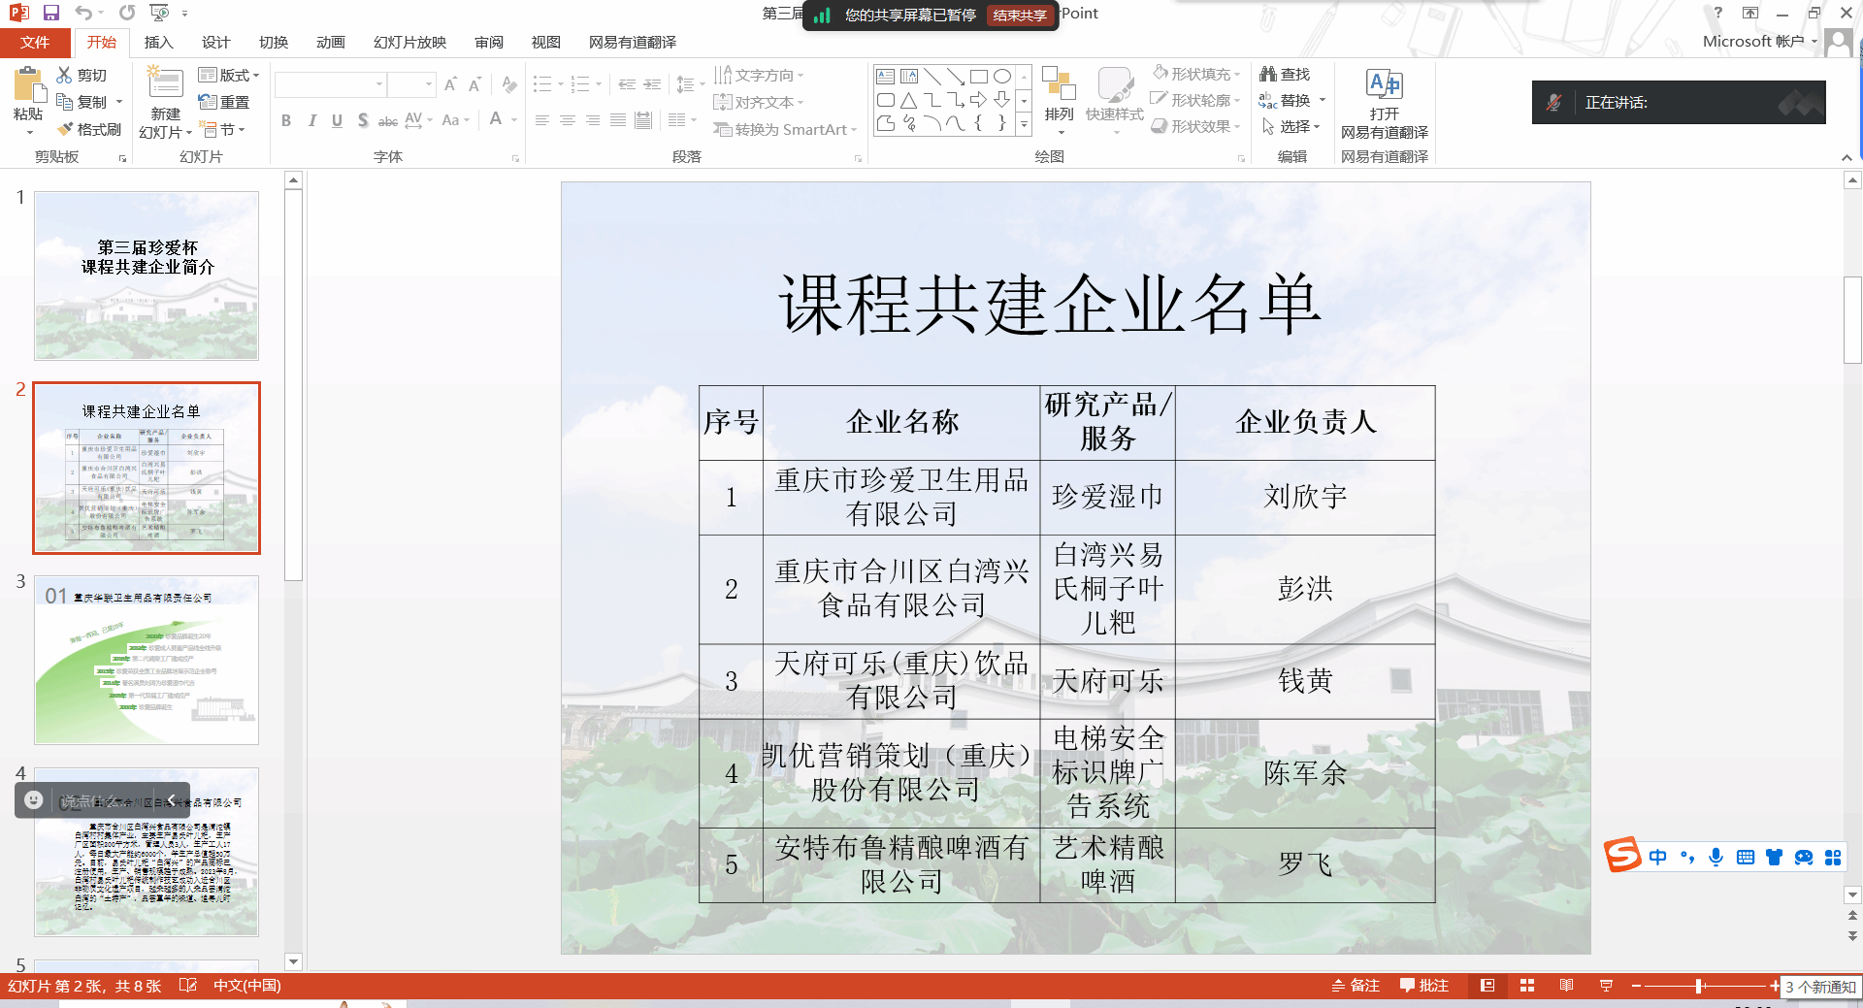Center-align the paragraph text
Screen dimensions: 1863x1008
click(568, 120)
